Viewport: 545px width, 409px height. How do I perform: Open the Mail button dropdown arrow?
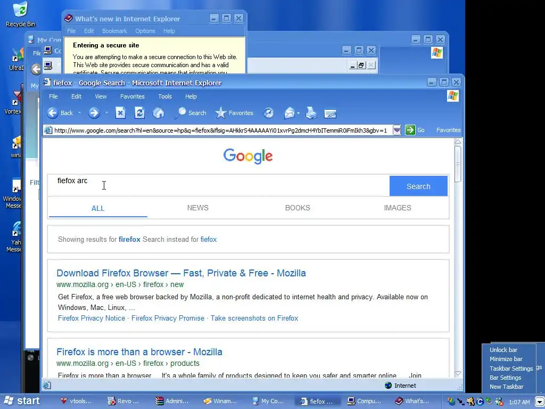(298, 113)
